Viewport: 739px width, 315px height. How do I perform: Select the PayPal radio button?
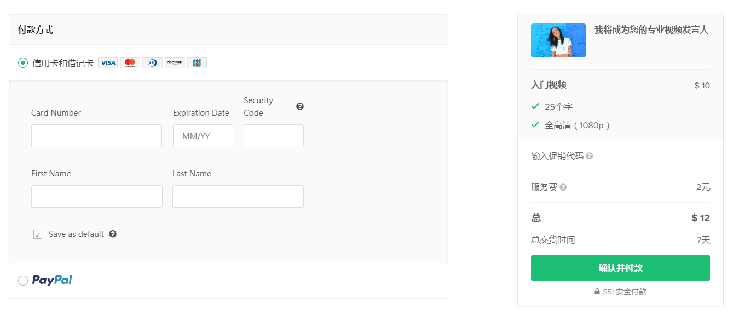pyautogui.click(x=23, y=281)
